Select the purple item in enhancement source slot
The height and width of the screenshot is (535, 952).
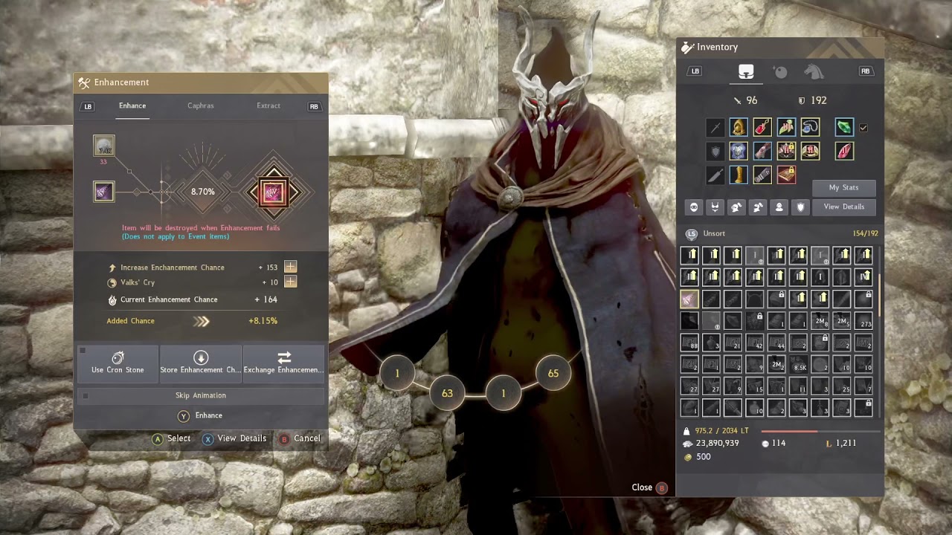(103, 192)
